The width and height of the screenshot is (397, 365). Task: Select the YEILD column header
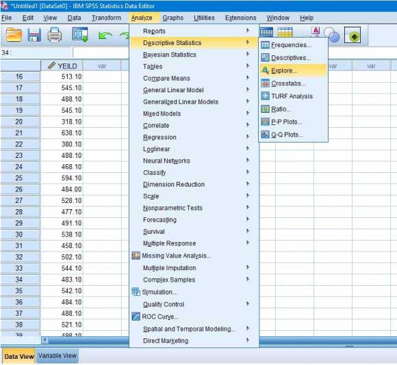click(x=62, y=66)
